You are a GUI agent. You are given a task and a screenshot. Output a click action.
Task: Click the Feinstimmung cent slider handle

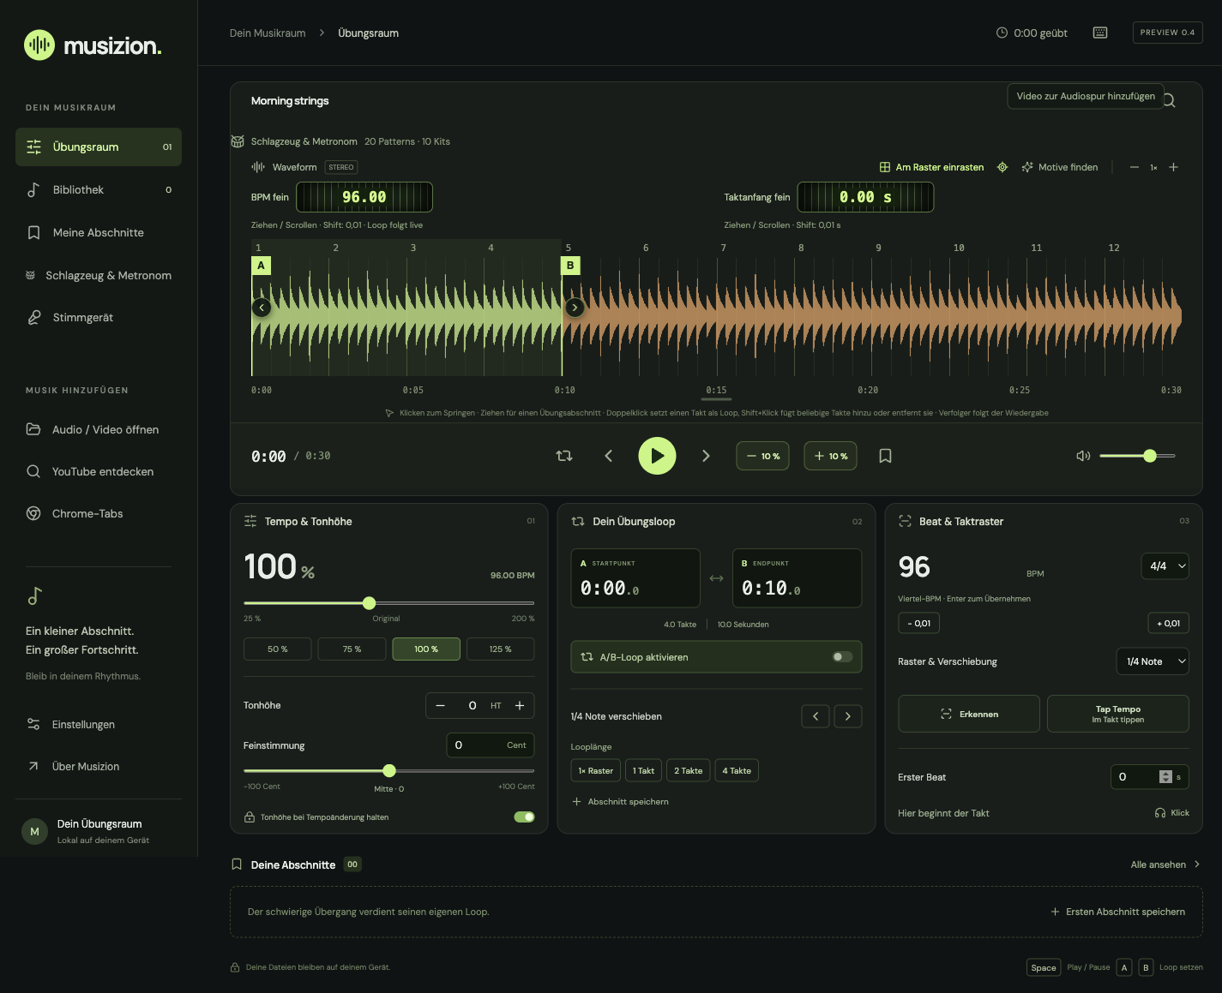pyautogui.click(x=389, y=770)
